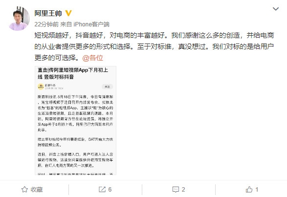
Task: Click the @各位 mention link
Action: click(x=92, y=58)
